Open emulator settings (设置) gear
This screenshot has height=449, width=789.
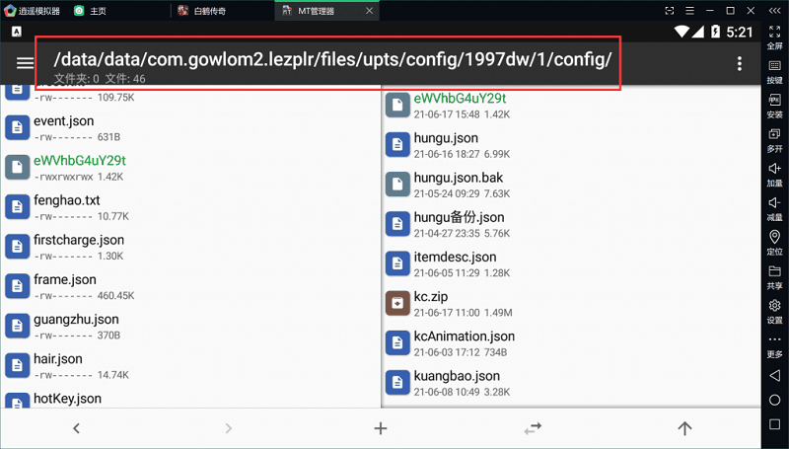click(x=774, y=310)
